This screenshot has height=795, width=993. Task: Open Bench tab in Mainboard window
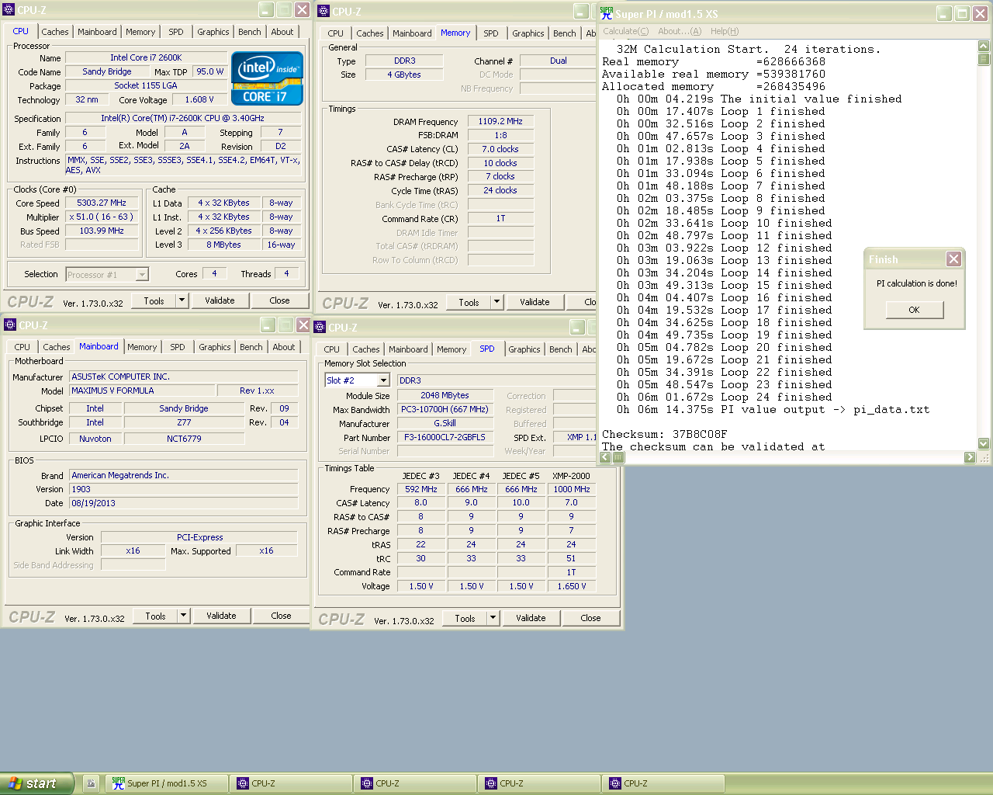coord(251,347)
